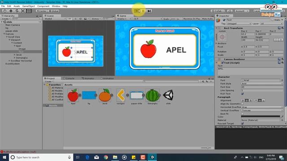
Task: Select Jeruk asset thumbnail
Action: coord(104,95)
